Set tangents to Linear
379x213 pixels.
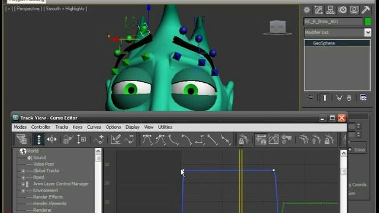213,140
